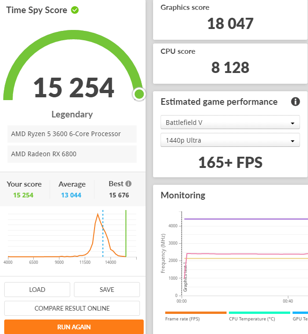Click the orange score distribution curve peak
Screen dimensions: 308x334
click(98, 214)
